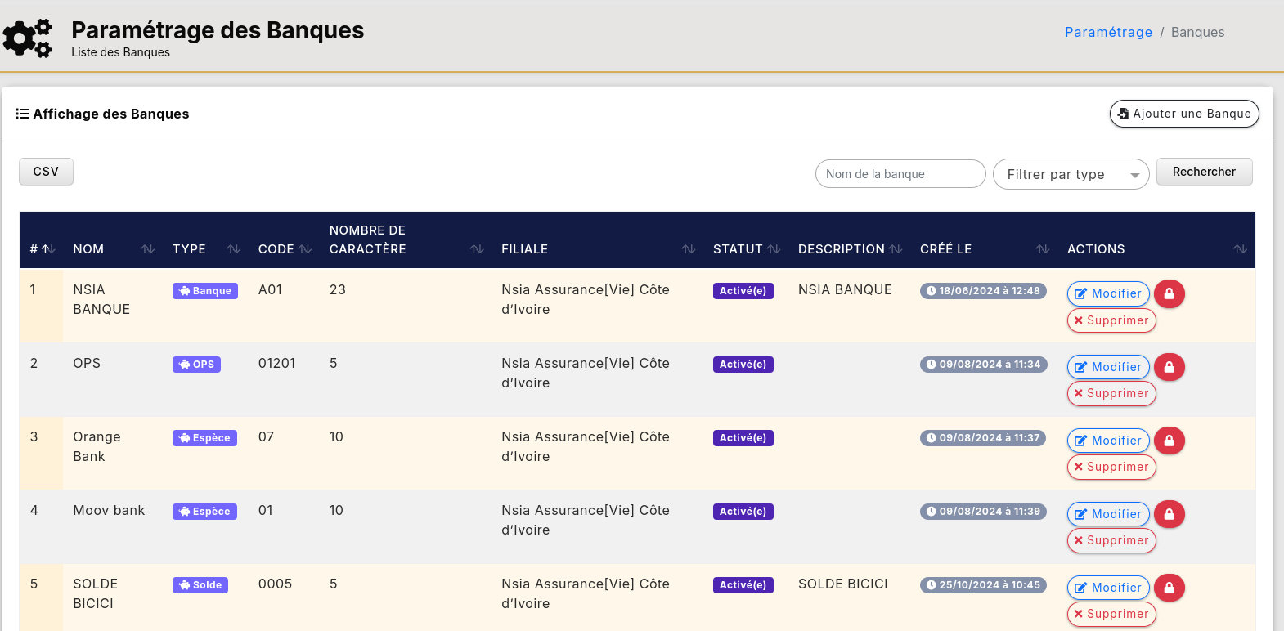Open the Paramétrage breadcrumb link
This screenshot has height=631, width=1284.
click(1108, 32)
